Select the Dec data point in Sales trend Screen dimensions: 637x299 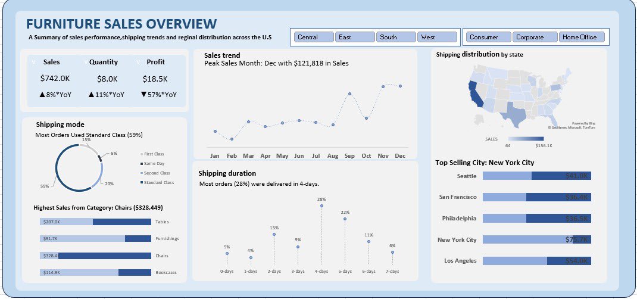point(400,86)
